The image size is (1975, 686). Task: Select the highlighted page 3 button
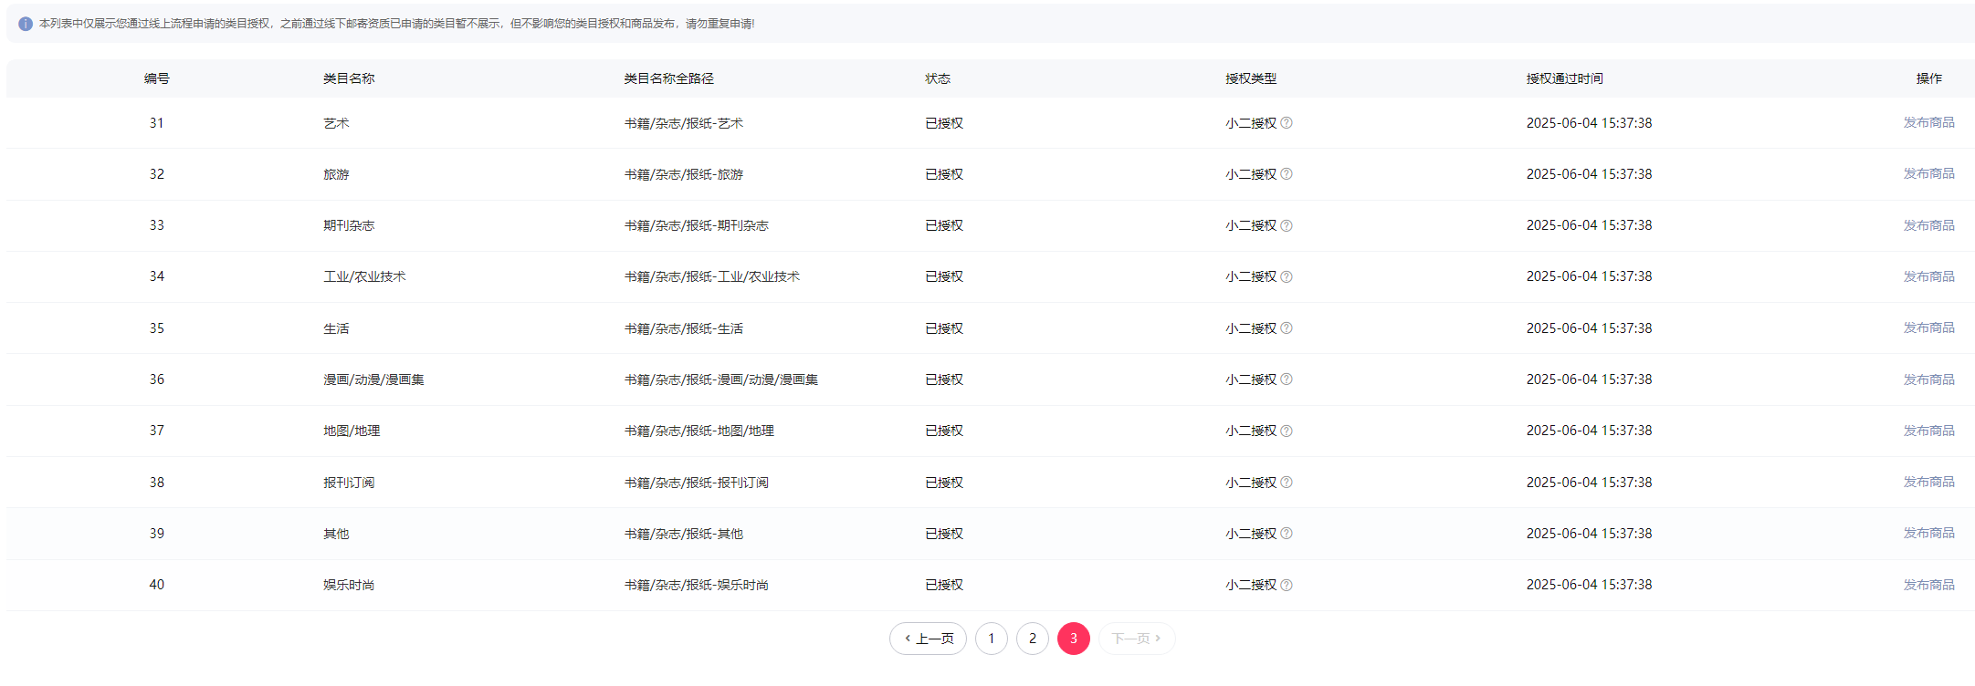point(1073,639)
